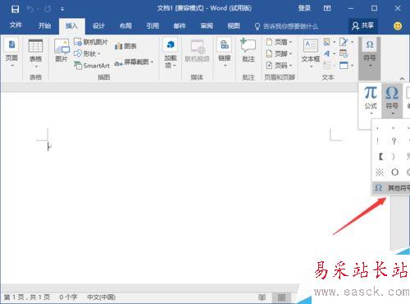The height and width of the screenshot is (304, 410).
Task: Expand the 页面 (Pages) dropdown
Action: (x=11, y=53)
